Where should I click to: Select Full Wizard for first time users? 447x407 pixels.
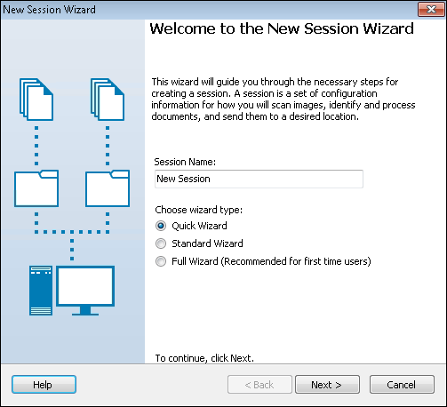[x=161, y=261]
